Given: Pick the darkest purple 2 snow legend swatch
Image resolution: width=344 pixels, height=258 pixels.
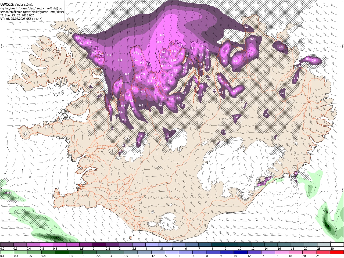Looking at the screenshot, I should tap(99, 245).
